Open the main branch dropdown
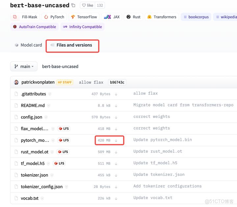 coord(24,66)
